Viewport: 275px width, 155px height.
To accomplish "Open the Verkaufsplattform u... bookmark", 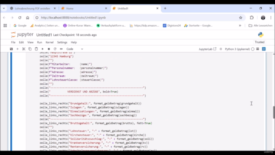I will tap(111, 26).
